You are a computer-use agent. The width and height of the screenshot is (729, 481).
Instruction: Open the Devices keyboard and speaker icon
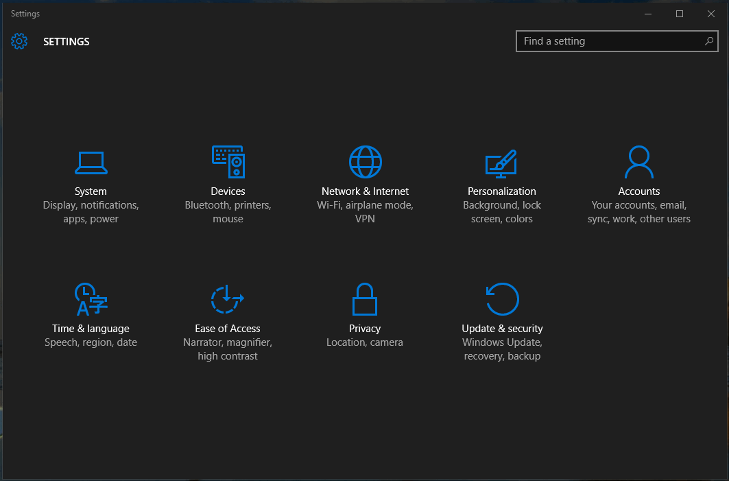click(228, 162)
